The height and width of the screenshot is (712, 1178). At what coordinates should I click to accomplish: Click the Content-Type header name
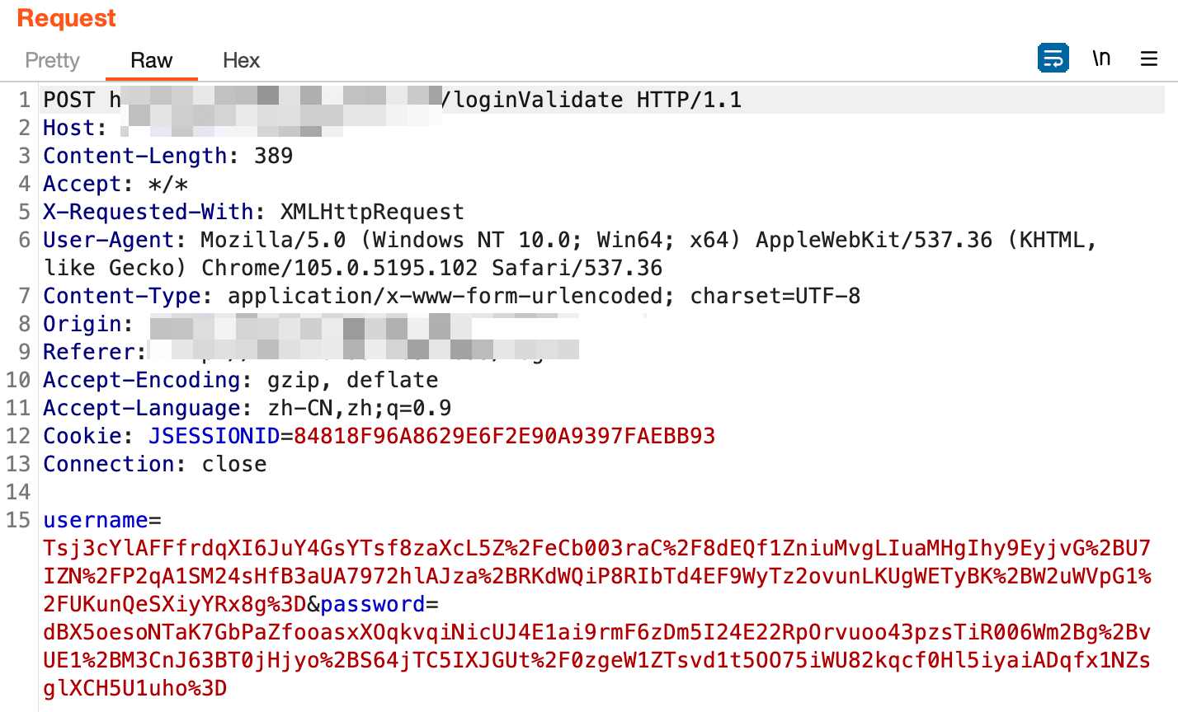(x=121, y=296)
